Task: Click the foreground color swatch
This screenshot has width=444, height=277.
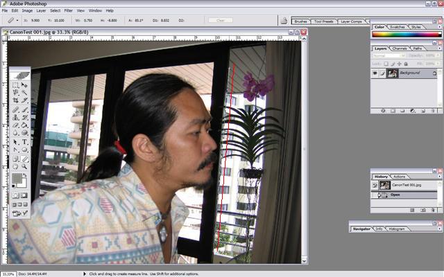Action: pyautogui.click(x=17, y=179)
